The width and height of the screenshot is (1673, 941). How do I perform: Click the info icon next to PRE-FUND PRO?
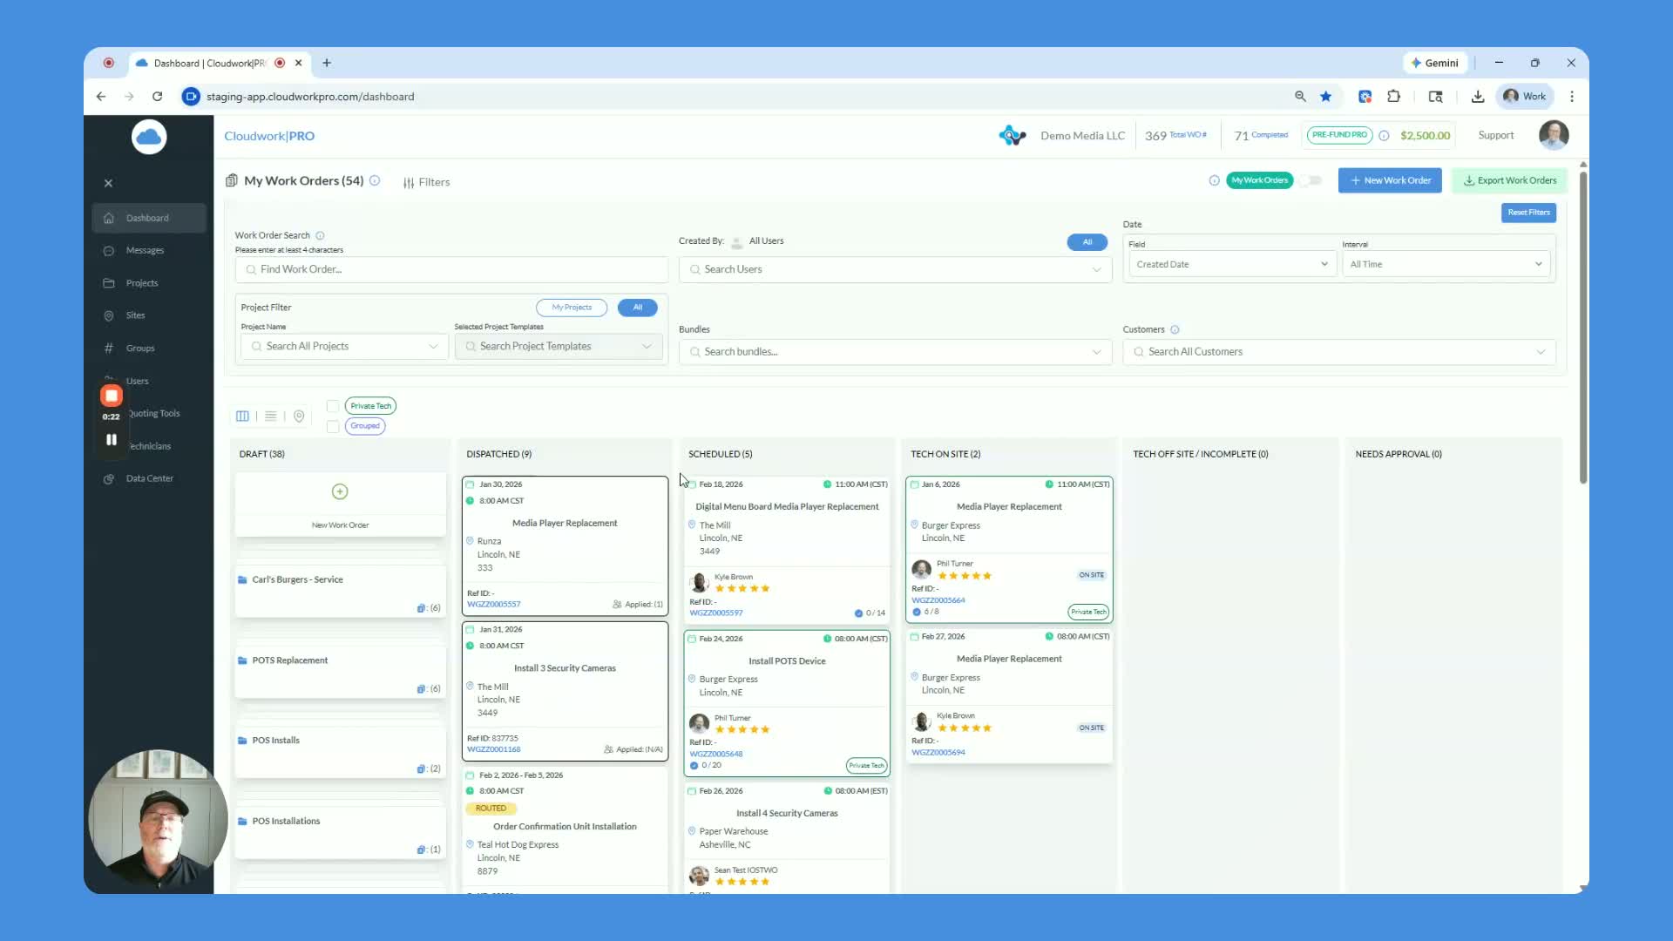tap(1384, 136)
